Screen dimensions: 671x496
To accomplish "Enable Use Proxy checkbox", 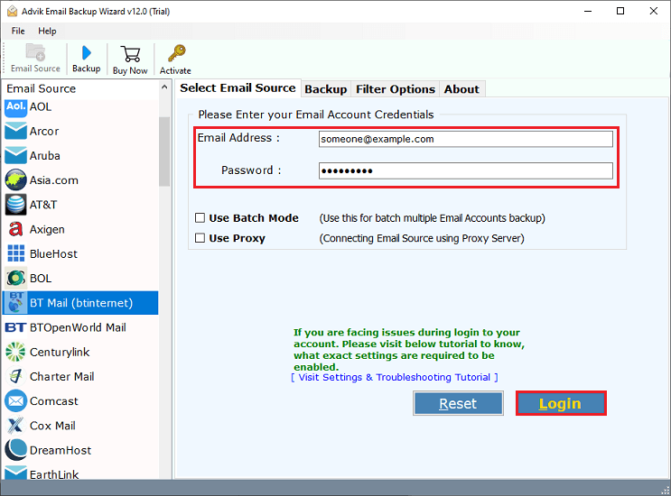I will point(200,238).
